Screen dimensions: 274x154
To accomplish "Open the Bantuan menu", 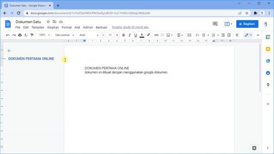I will (101, 27).
